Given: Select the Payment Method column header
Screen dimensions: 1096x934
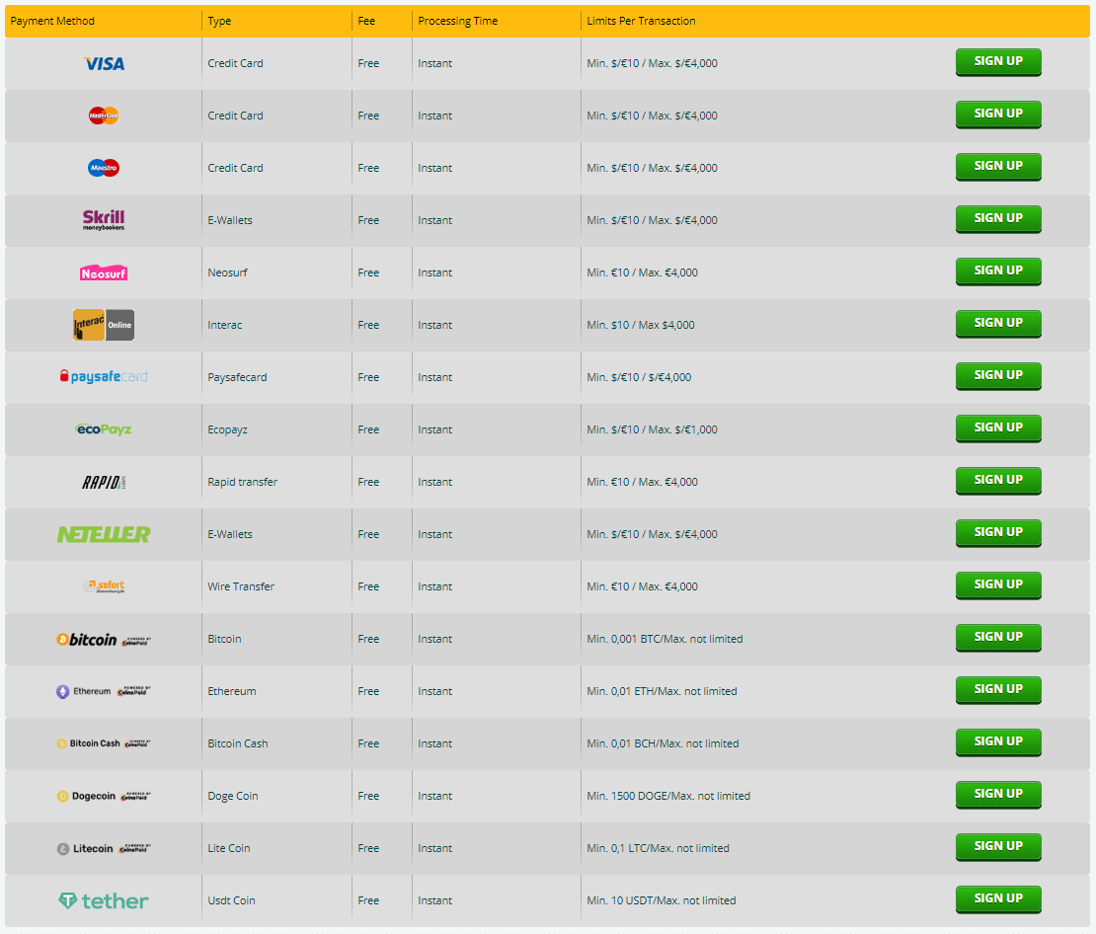Looking at the screenshot, I should pyautogui.click(x=53, y=21).
